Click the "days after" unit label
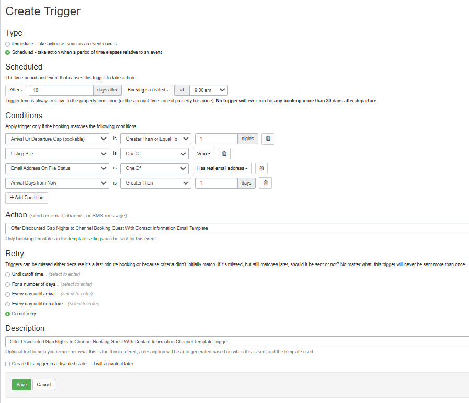 click(107, 90)
